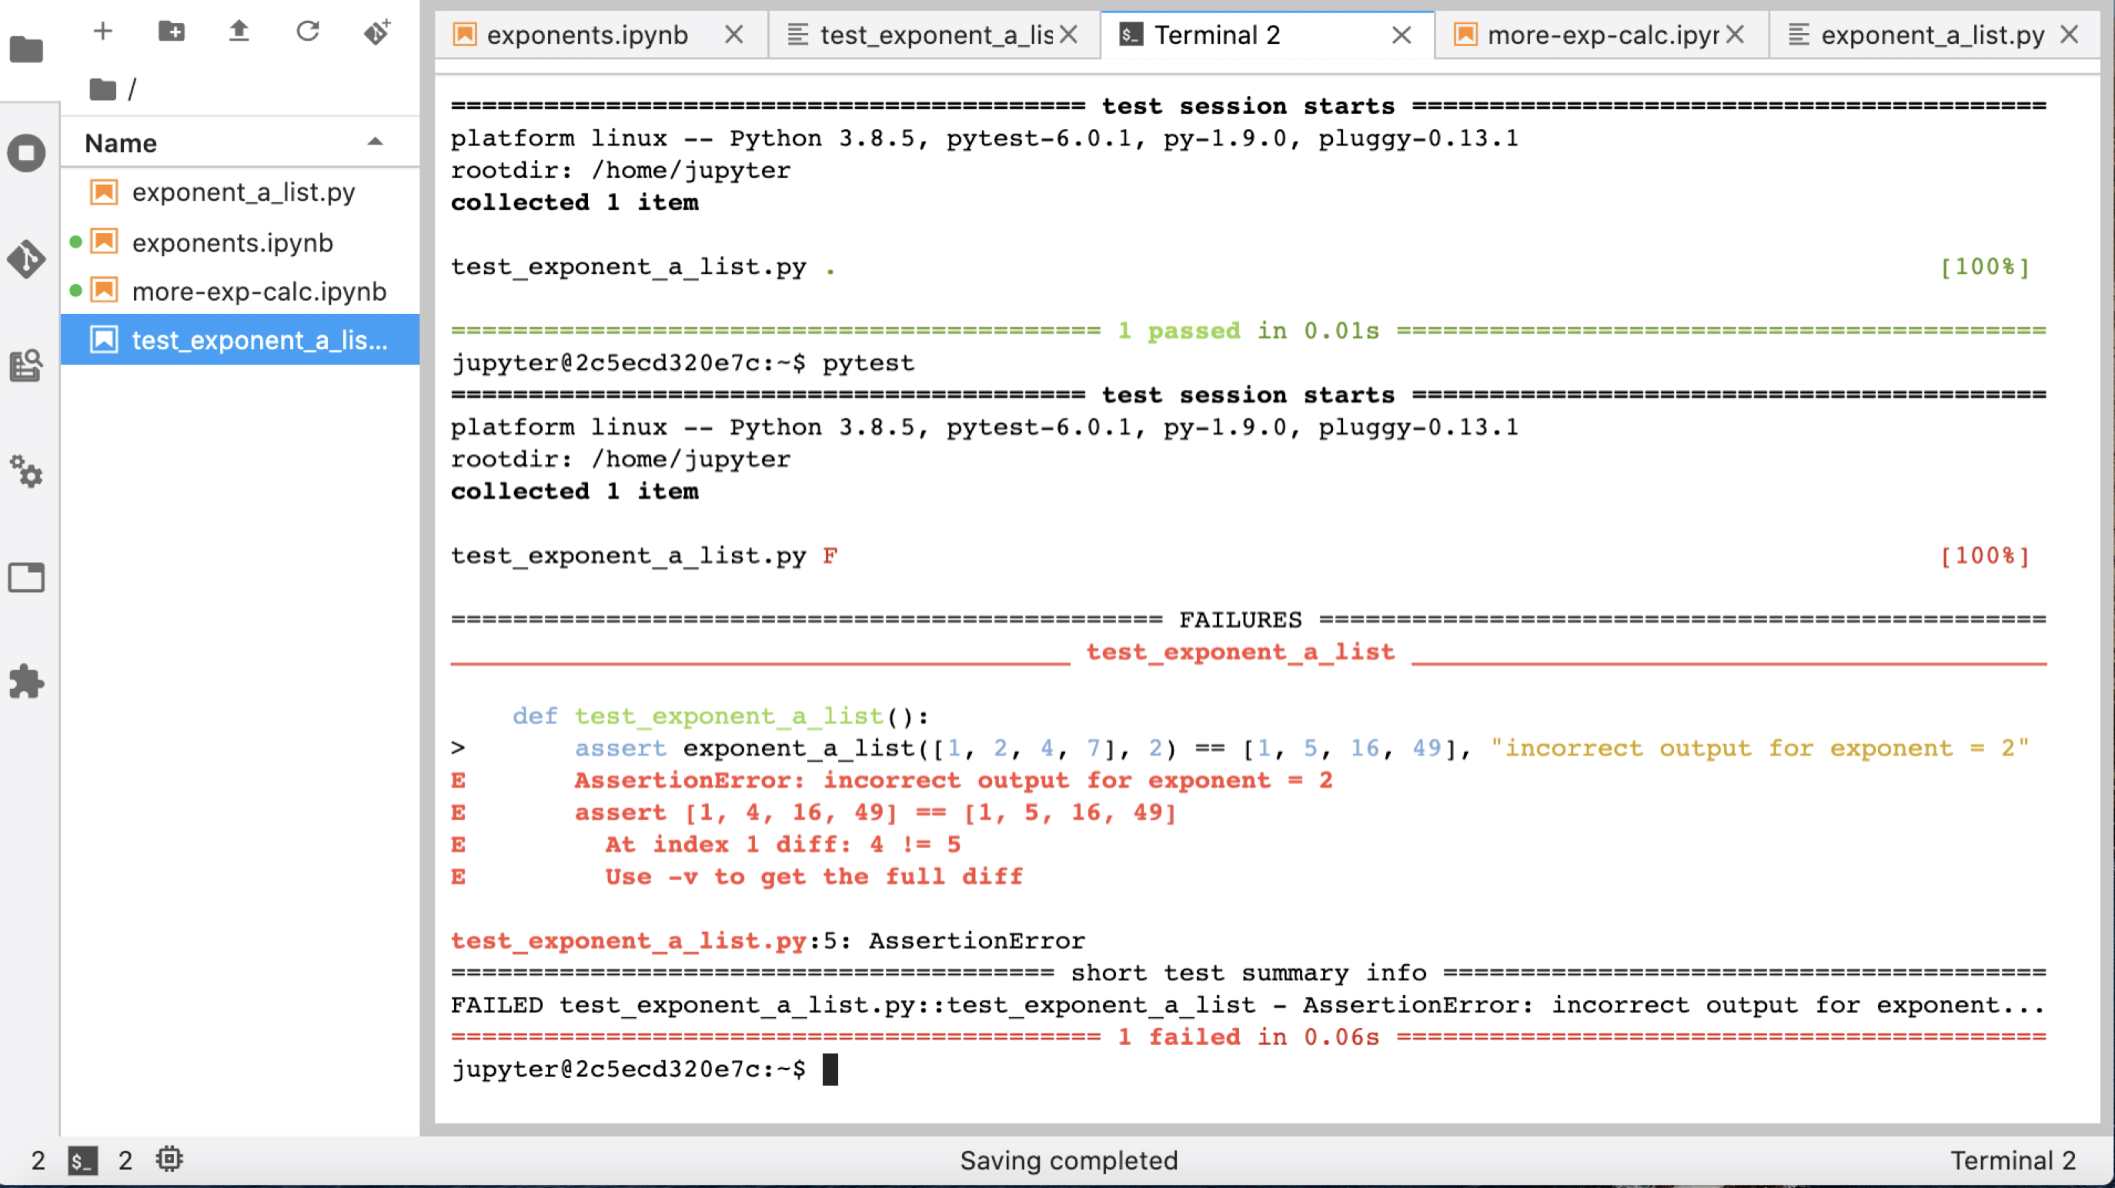Click the kernel chip icon in status bar
Screen dimensions: 2115x1188
169,1160
